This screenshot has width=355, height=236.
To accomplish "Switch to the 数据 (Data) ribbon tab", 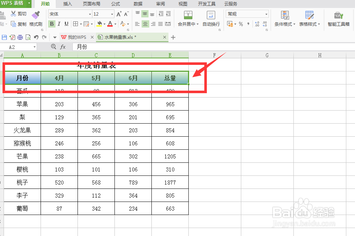I will coord(138,4).
